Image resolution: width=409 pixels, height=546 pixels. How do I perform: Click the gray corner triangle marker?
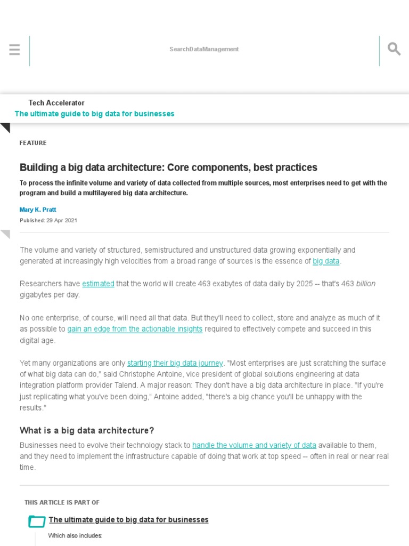point(5,234)
